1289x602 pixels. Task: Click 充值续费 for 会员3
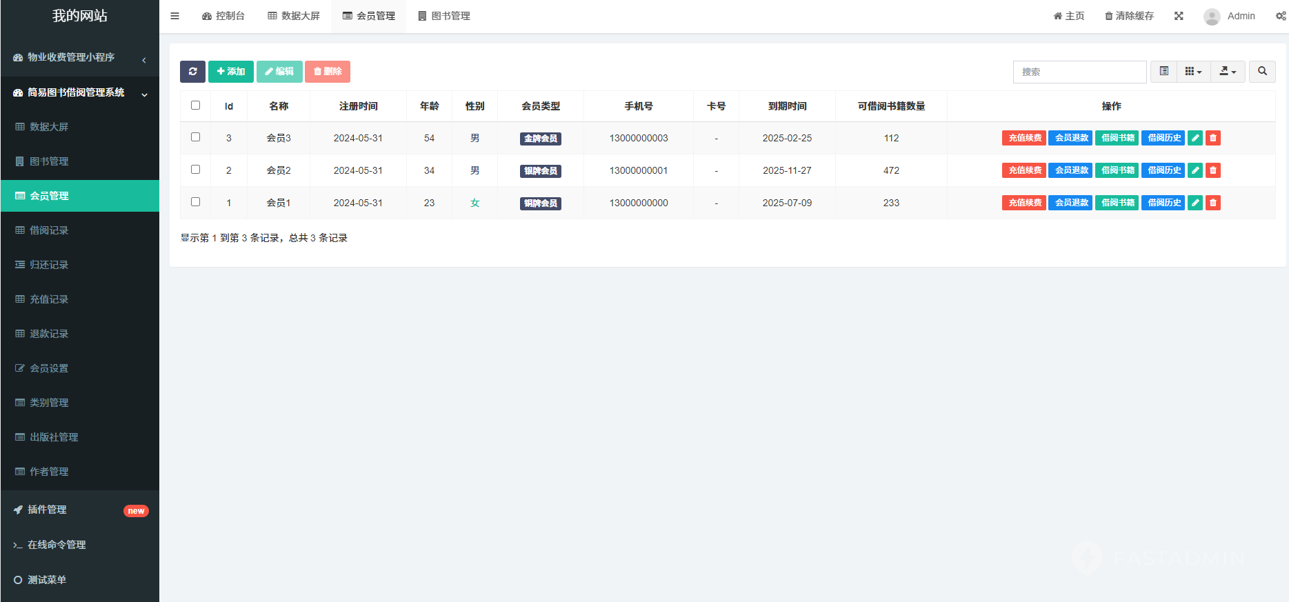pyautogui.click(x=1024, y=138)
